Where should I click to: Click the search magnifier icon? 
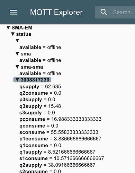click(x=104, y=12)
